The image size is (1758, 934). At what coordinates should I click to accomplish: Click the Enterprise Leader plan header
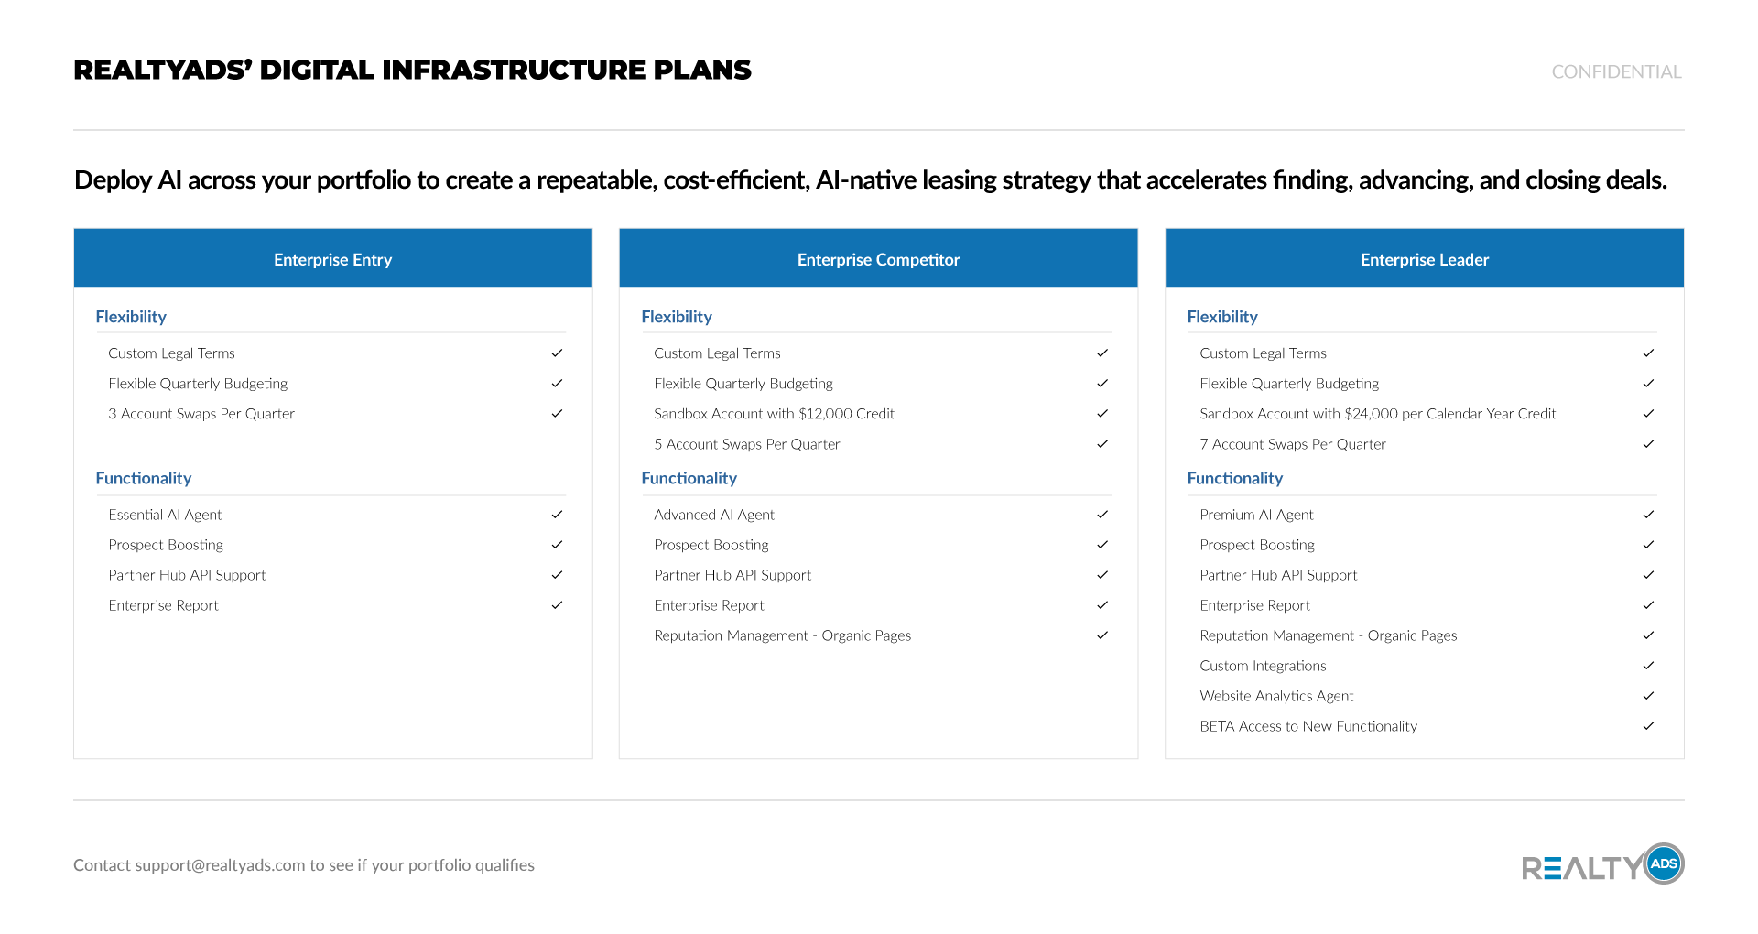tap(1425, 259)
